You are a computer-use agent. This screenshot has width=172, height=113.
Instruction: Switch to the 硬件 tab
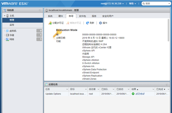(60, 16)
